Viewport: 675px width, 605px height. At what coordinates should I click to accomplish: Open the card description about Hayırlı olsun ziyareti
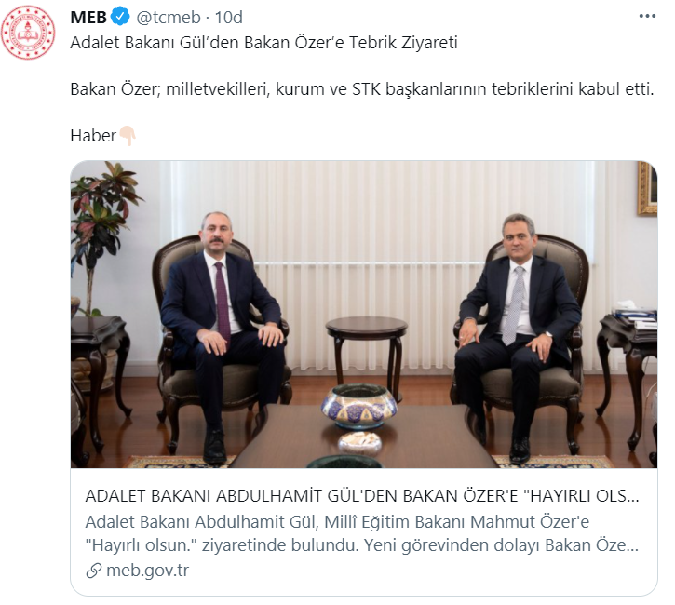362,533
